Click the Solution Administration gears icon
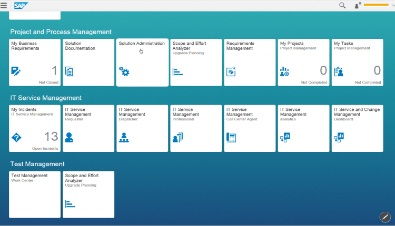 (124, 71)
